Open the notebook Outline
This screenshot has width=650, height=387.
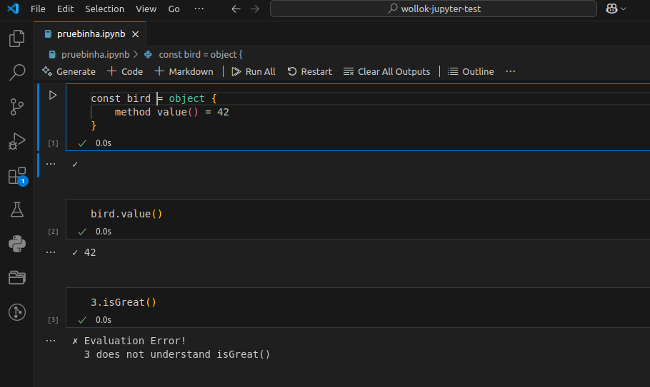[471, 71]
